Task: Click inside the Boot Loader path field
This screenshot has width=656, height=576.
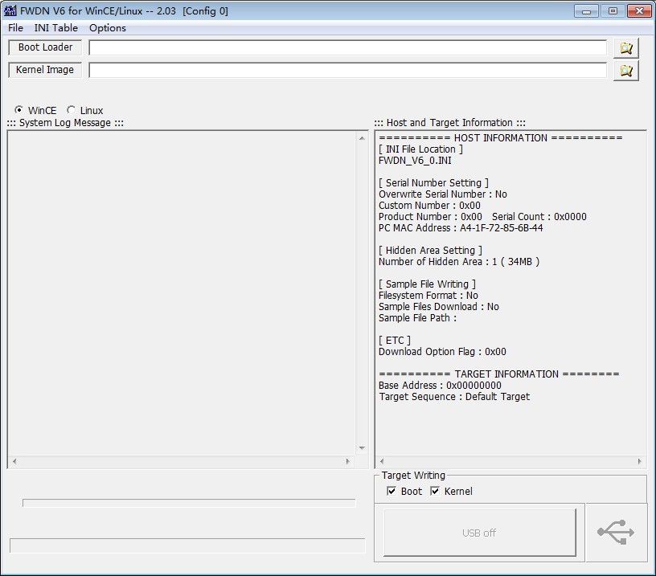Action: click(x=347, y=47)
